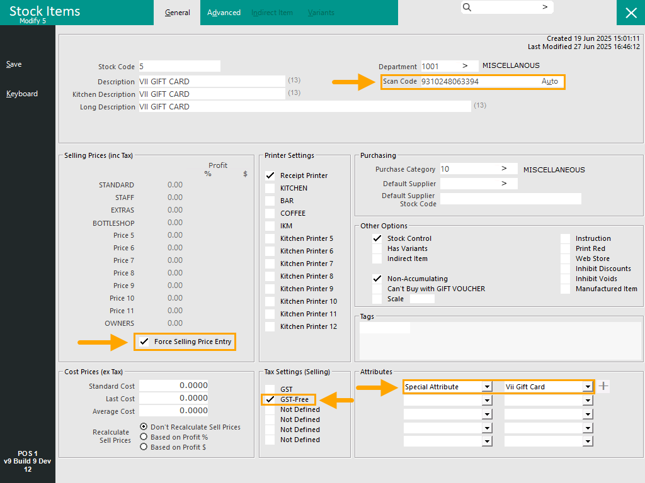The width and height of the screenshot is (645, 483).
Task: Open the Special Attribute dropdown
Action: point(486,387)
